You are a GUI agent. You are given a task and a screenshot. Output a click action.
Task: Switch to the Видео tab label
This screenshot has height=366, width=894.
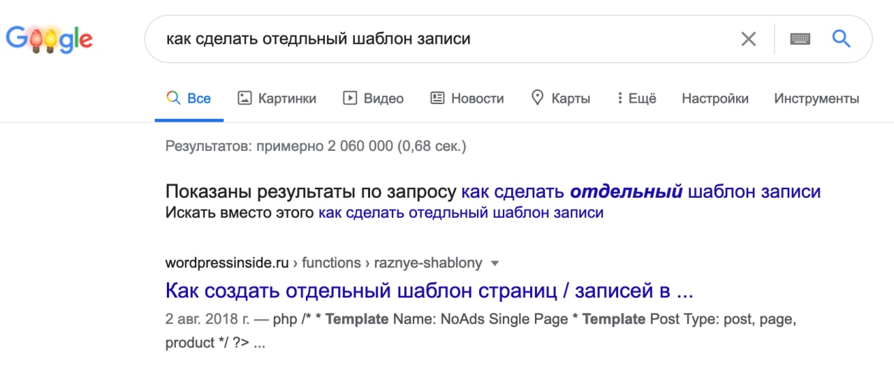coord(383,98)
